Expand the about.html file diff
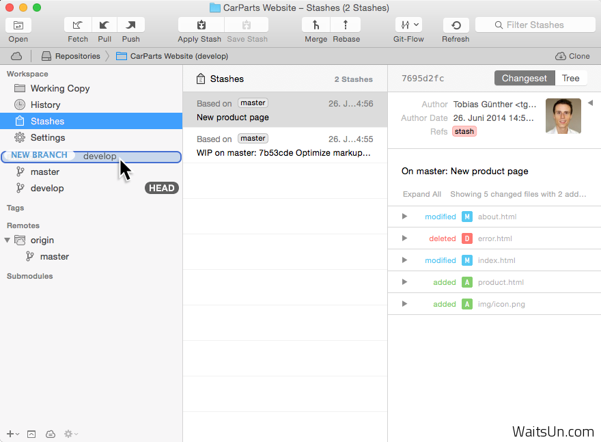The image size is (601, 442). (404, 217)
